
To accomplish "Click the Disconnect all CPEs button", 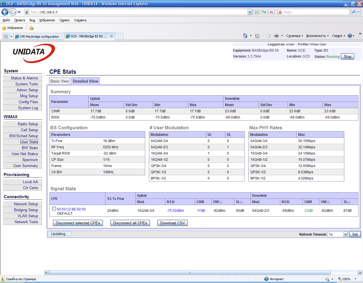I will tap(130, 223).
